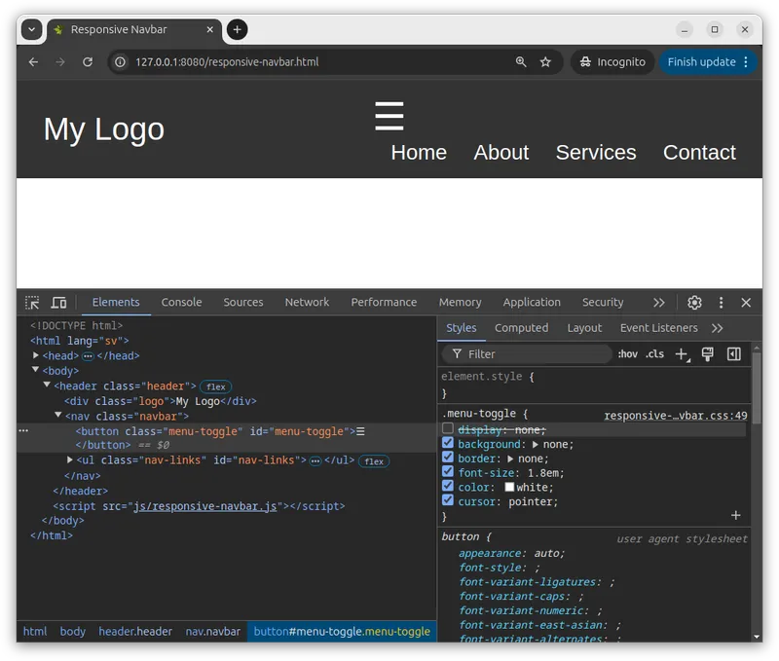This screenshot has width=779, height=661.
Task: Expand the ul nav-links element
Action: pyautogui.click(x=69, y=460)
